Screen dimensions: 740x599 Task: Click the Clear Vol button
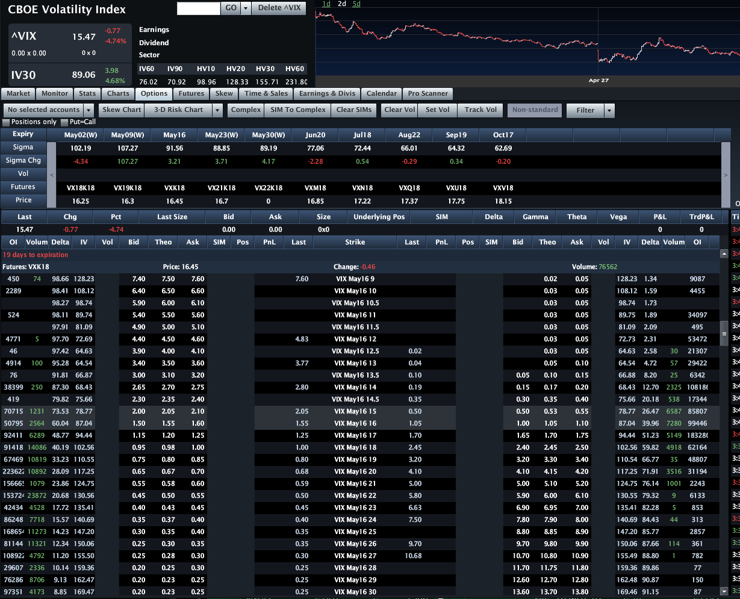point(400,110)
